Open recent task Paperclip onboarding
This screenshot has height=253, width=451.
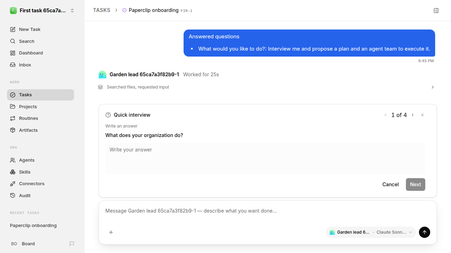pos(41,226)
